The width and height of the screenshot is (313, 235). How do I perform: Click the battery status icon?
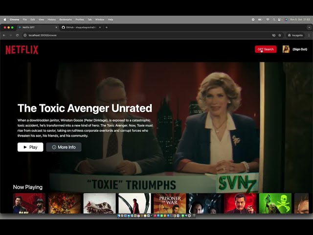[x=260, y=20]
